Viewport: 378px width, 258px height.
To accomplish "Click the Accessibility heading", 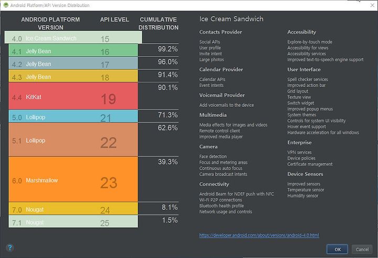I will click(x=301, y=32).
